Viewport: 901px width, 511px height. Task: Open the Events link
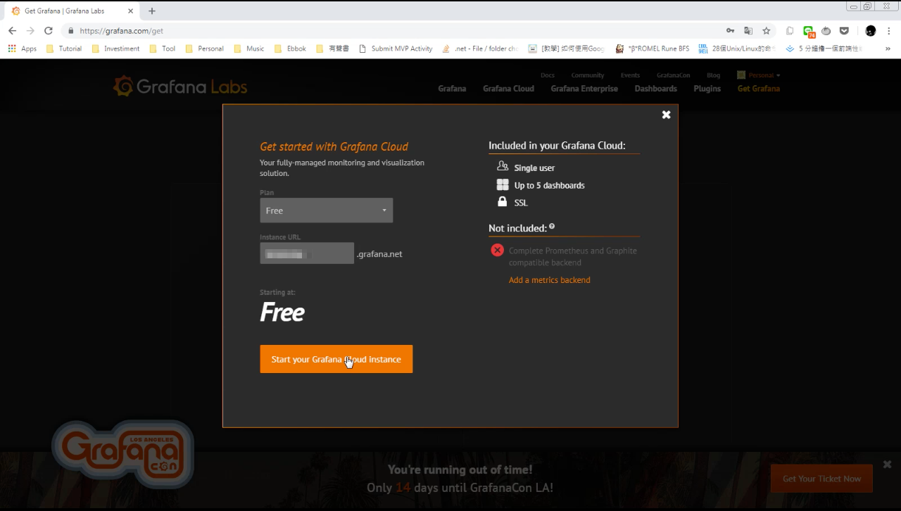630,75
